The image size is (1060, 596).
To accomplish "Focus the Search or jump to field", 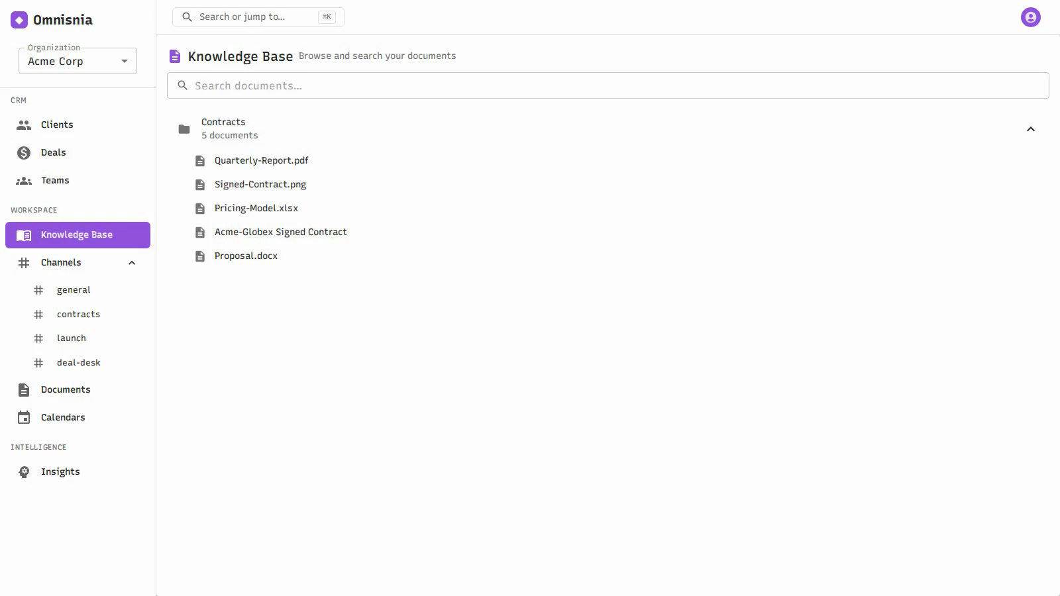I will [258, 17].
